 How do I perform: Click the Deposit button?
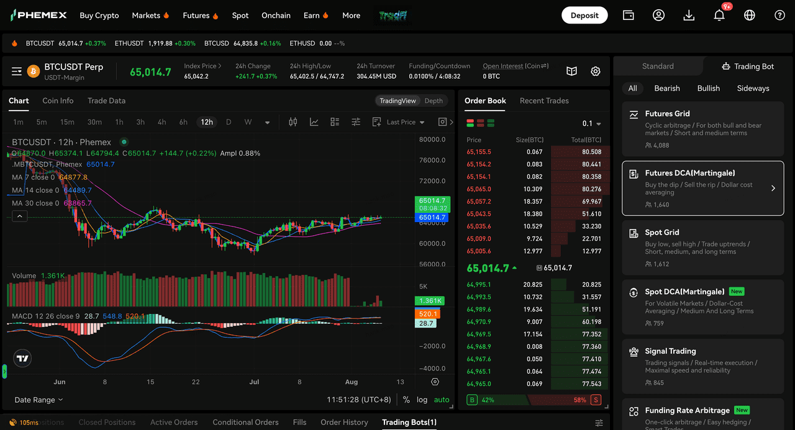[x=584, y=16]
